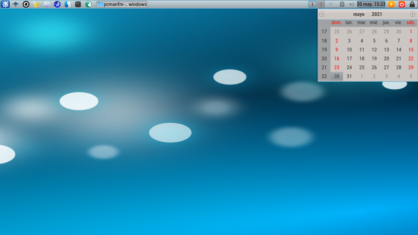Open the KDE application launcher menu
Image resolution: width=418 pixels, height=235 pixels.
point(5,4)
